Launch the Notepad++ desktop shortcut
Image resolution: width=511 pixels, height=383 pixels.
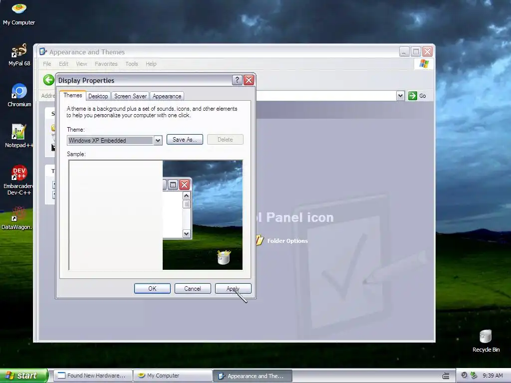pos(19,136)
